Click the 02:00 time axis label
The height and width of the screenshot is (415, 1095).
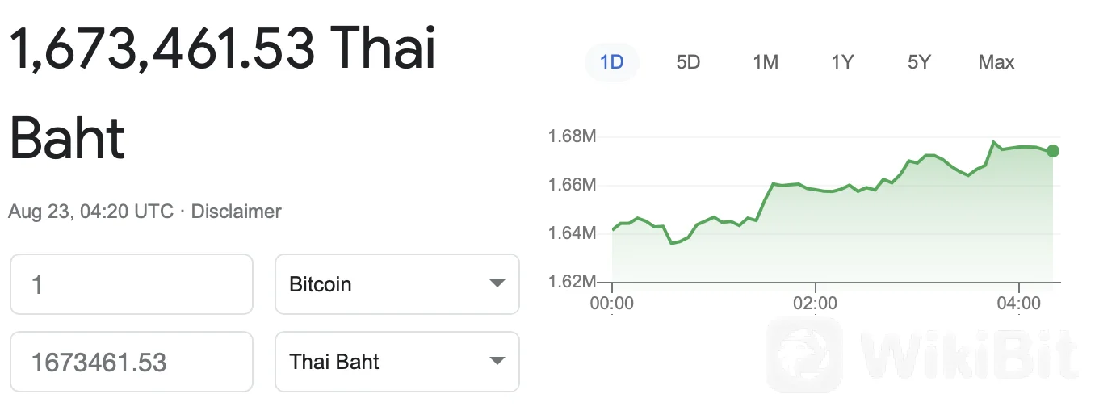(x=816, y=304)
